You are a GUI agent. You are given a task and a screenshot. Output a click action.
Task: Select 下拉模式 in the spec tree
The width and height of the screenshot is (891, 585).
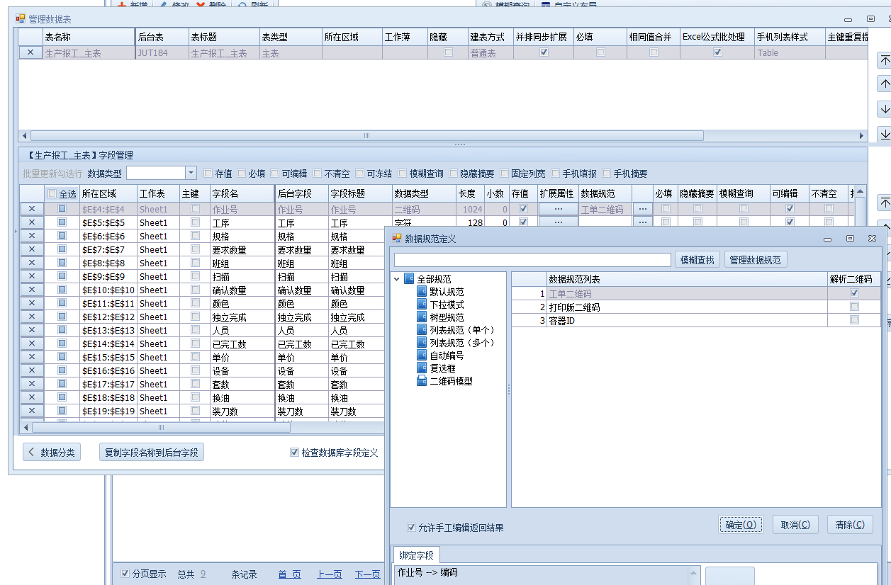(447, 305)
